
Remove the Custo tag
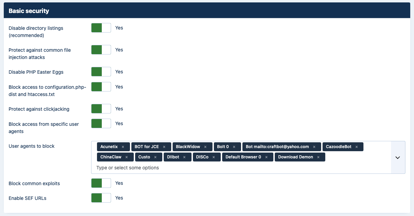155,157
